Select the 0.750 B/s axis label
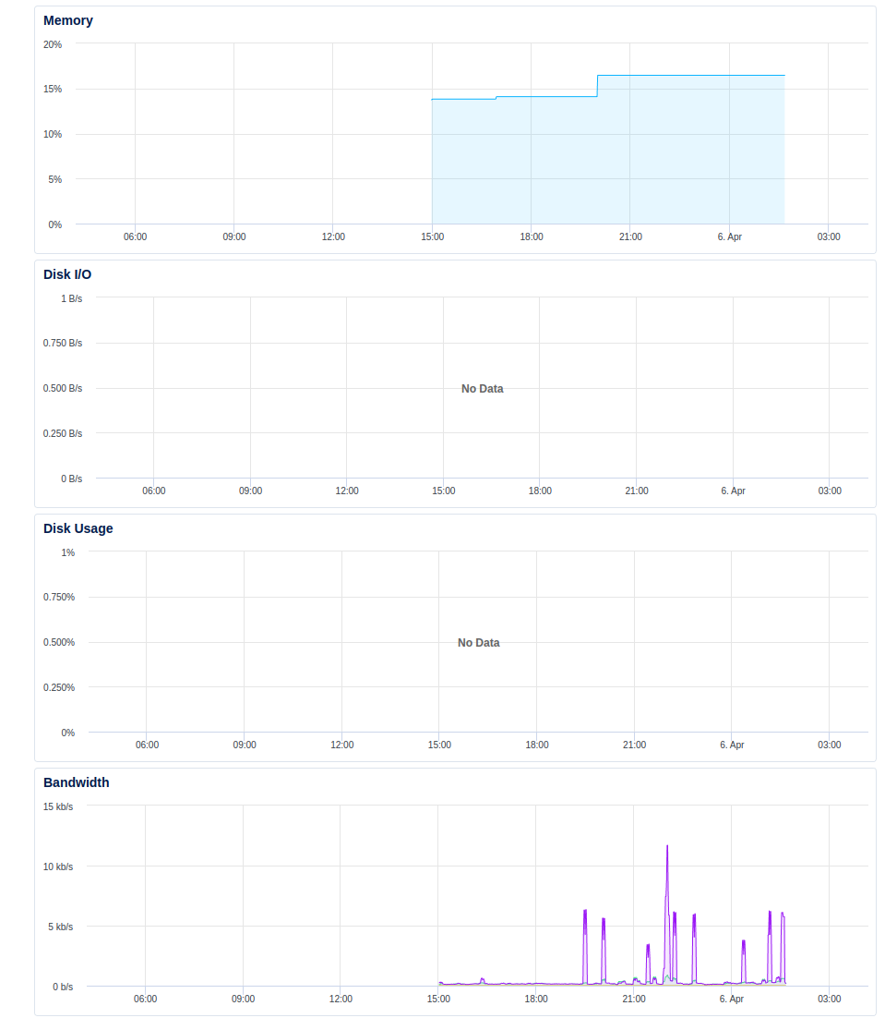This screenshot has width=885, height=1018. [x=63, y=343]
